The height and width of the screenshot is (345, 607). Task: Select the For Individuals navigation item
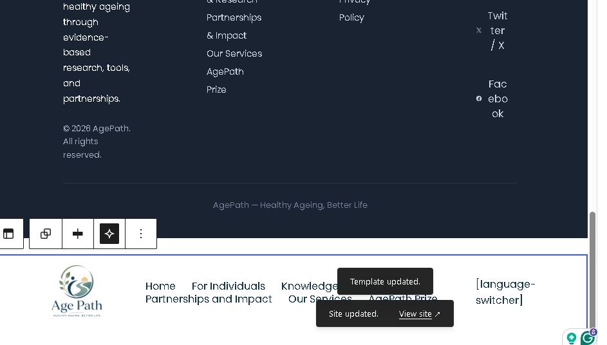click(x=229, y=286)
